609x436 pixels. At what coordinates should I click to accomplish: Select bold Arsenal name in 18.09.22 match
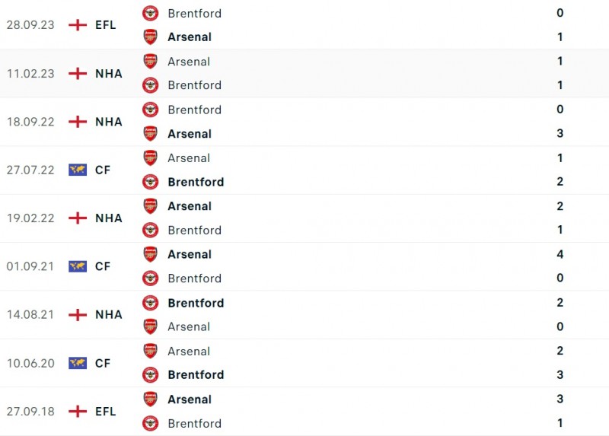(190, 134)
